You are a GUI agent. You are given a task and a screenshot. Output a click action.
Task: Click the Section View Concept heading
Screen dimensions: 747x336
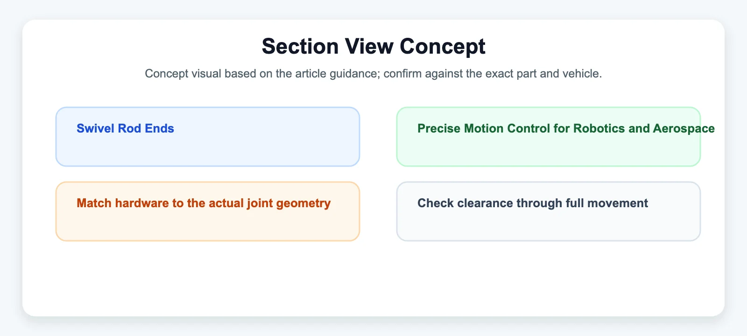pyautogui.click(x=373, y=46)
